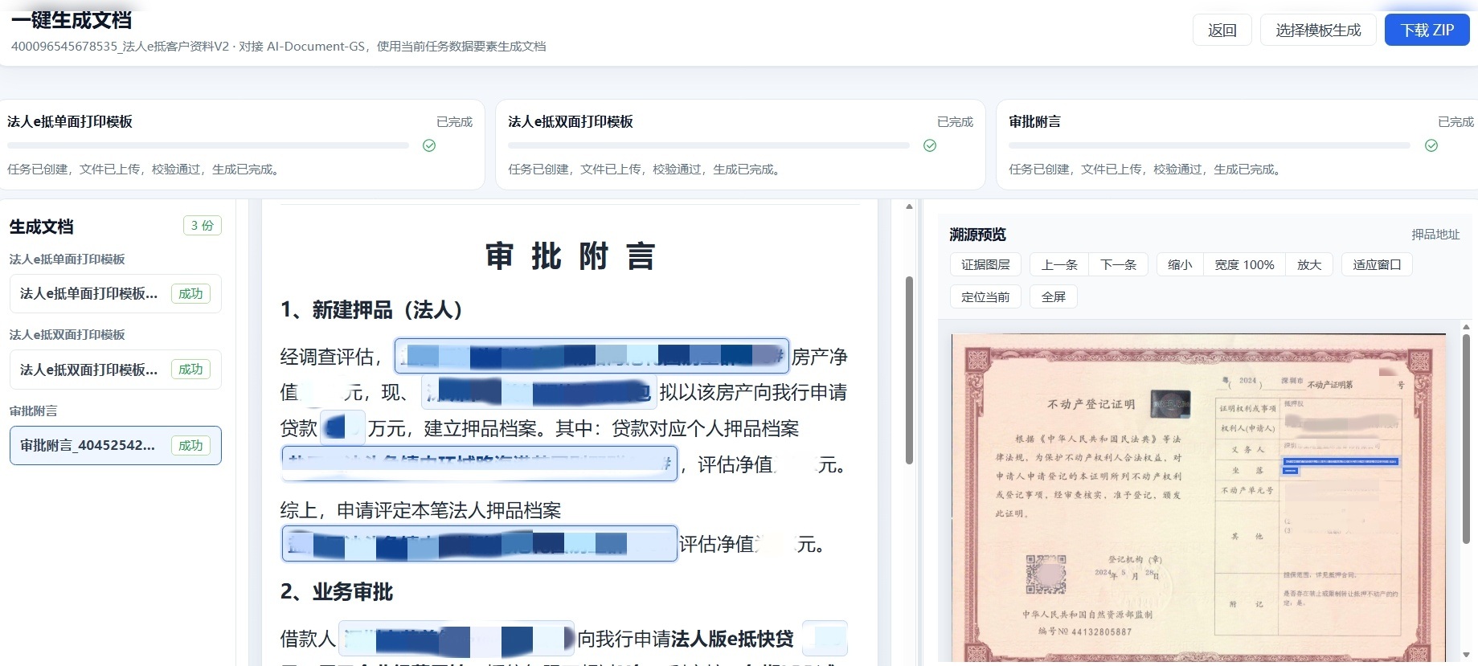Select 审批附言_40452542 document item
Screen dimensions: 1478x666
[x=116, y=446]
